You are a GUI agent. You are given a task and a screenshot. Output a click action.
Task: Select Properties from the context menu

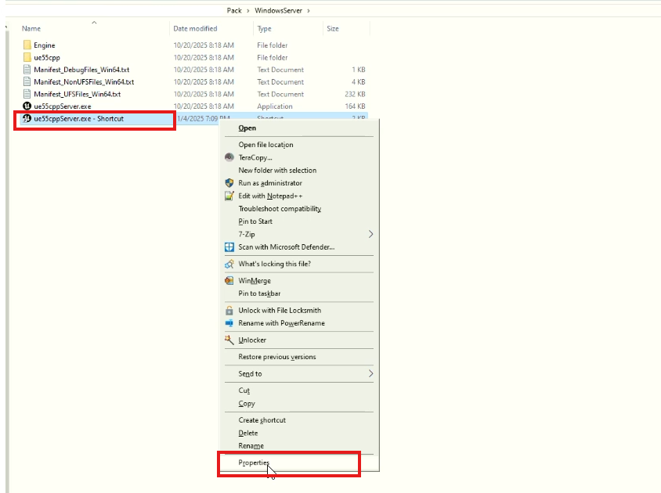(x=254, y=463)
